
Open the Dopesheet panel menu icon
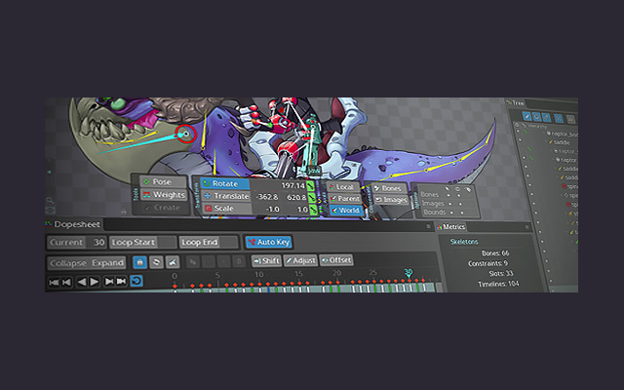pos(428,226)
